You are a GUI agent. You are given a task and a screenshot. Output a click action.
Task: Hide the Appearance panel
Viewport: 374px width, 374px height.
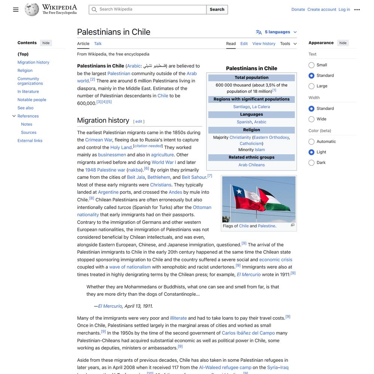tap(343, 43)
